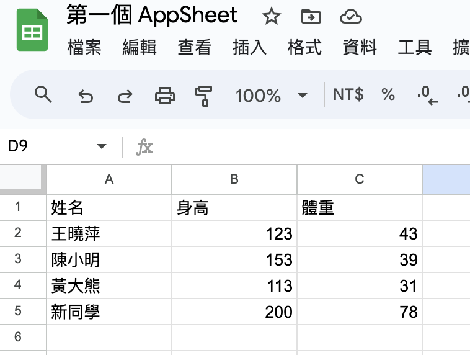Open the 資料 menu
The width and height of the screenshot is (470, 355).
click(x=360, y=47)
